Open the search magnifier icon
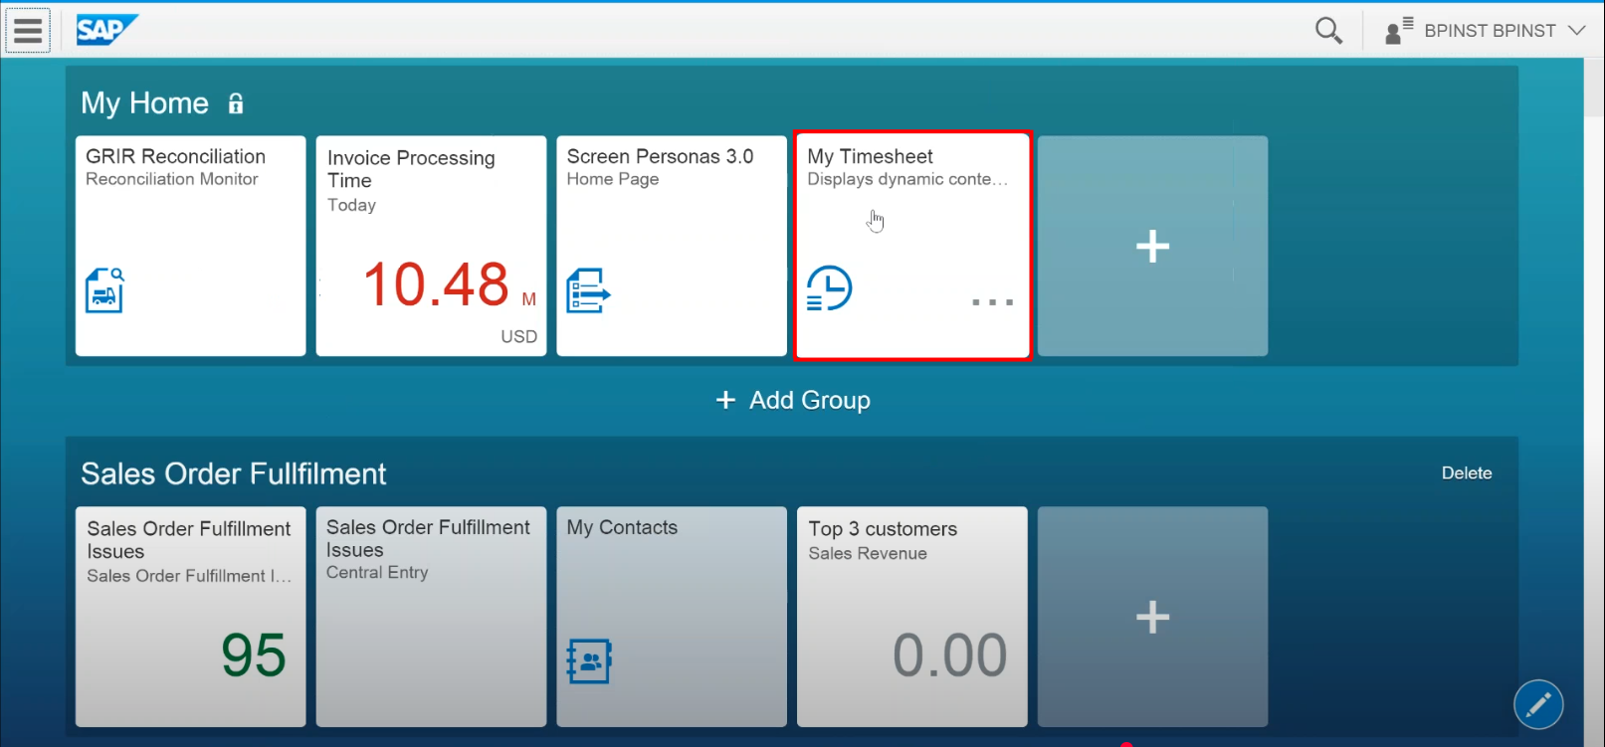This screenshot has width=1605, height=747. tap(1328, 31)
